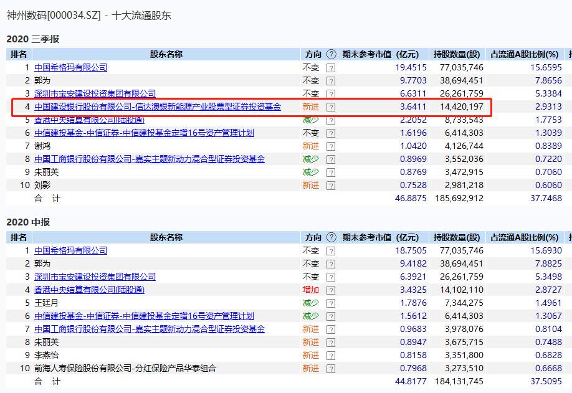Click the question icon in 朱丽英 row of 中报

(x=331, y=343)
